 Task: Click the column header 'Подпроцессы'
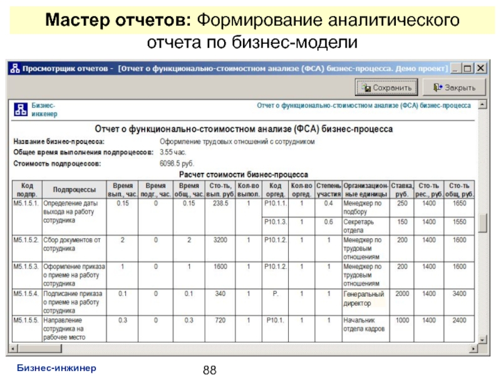74,190
